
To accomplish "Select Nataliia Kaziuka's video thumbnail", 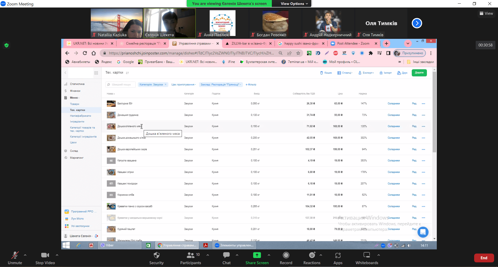I will click(116, 23).
